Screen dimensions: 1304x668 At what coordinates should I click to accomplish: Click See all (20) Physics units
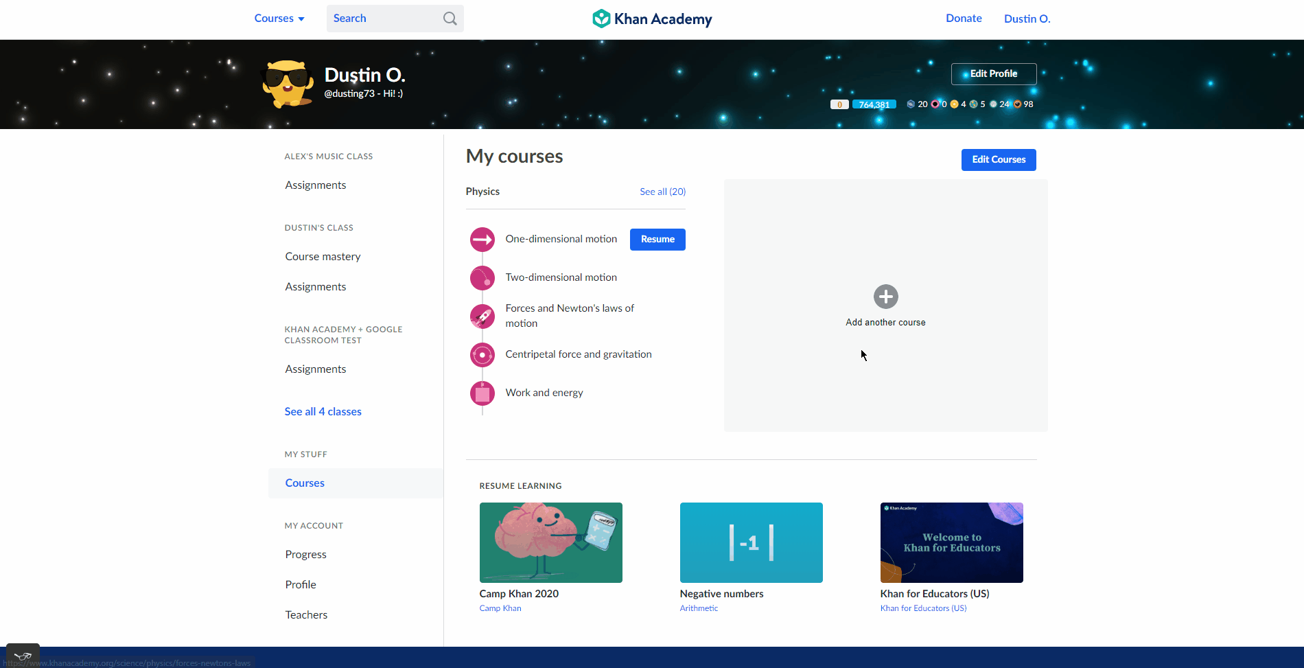pyautogui.click(x=662, y=192)
